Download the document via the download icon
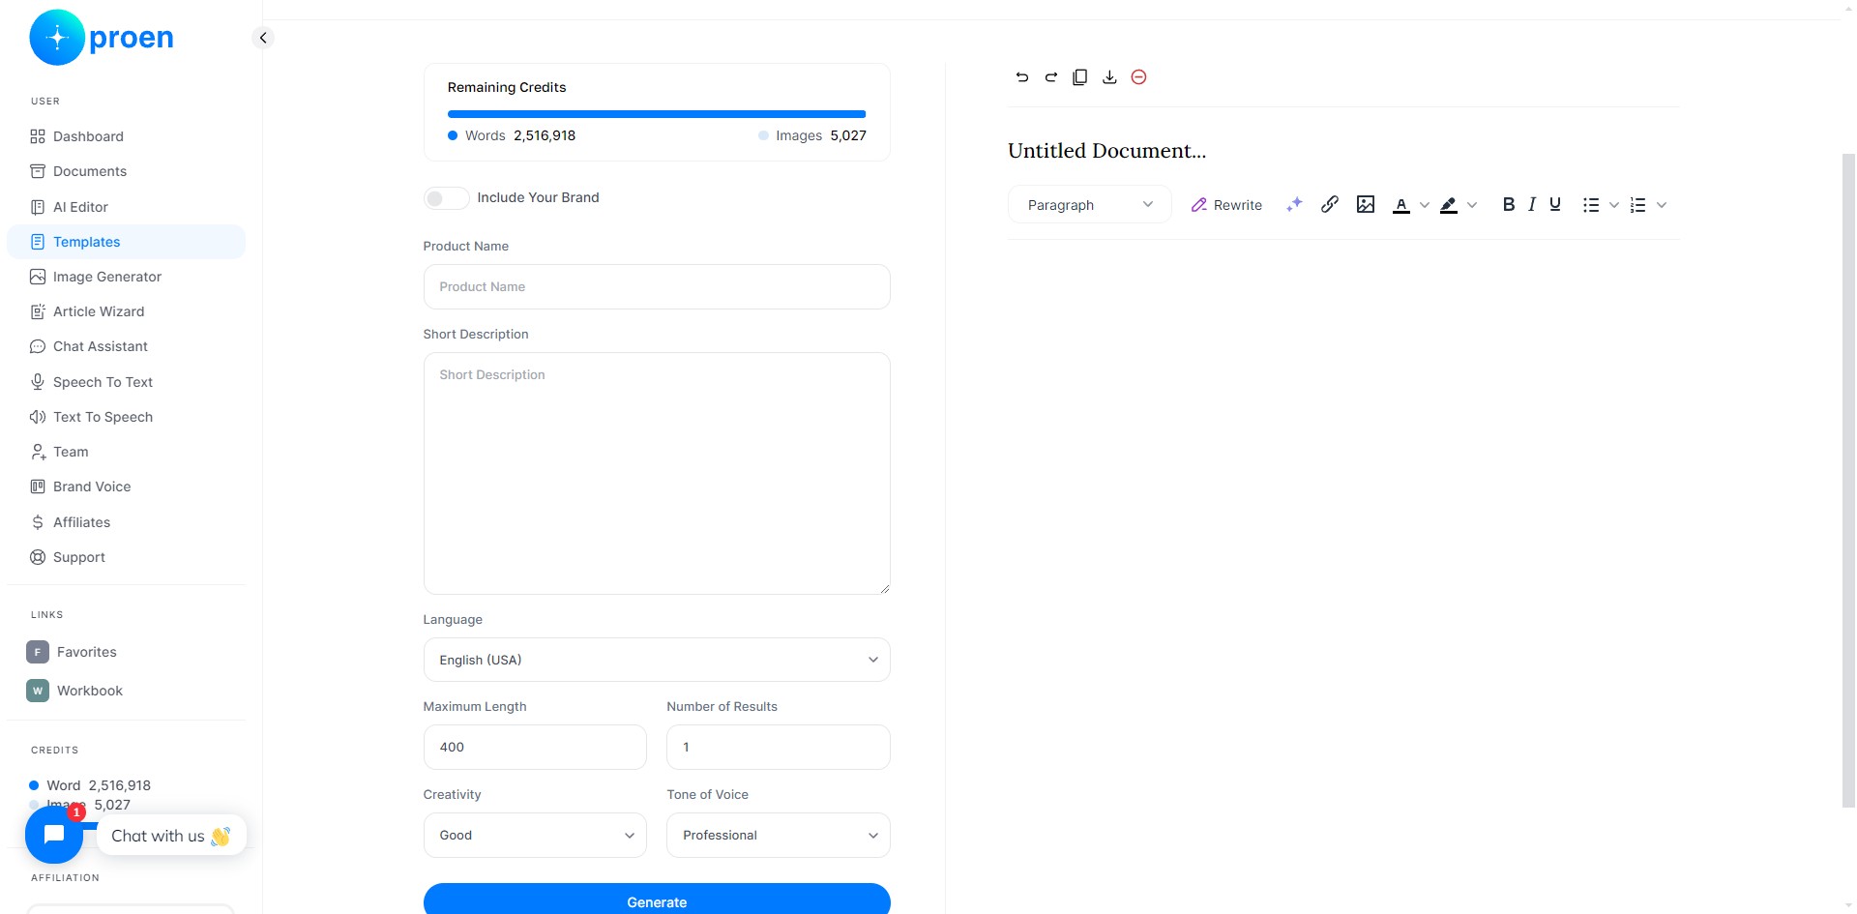This screenshot has width=1857, height=914. [x=1109, y=77]
